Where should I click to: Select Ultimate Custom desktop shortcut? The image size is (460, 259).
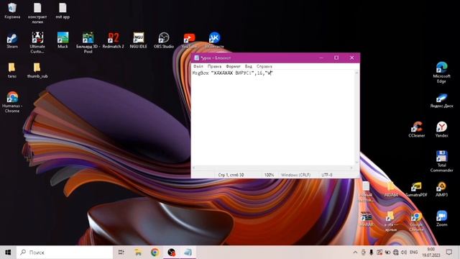[37, 42]
